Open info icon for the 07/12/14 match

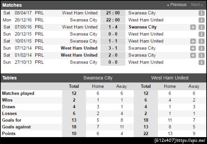point(201,48)
